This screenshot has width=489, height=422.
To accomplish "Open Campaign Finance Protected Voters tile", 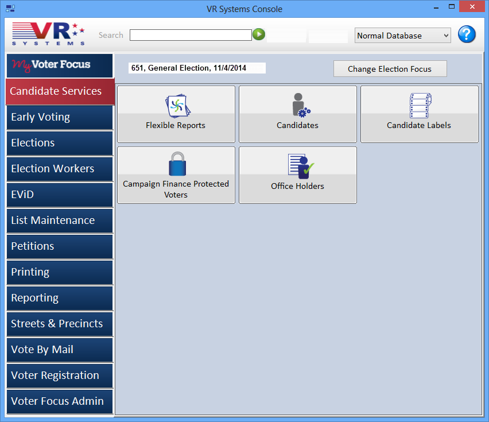I will point(176,175).
